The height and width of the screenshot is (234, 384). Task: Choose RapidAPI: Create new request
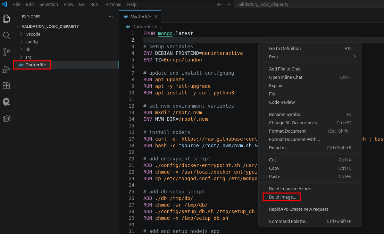[x=310, y=209]
